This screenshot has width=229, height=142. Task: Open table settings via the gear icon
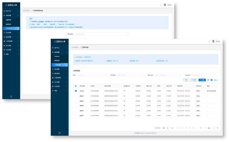point(212,80)
